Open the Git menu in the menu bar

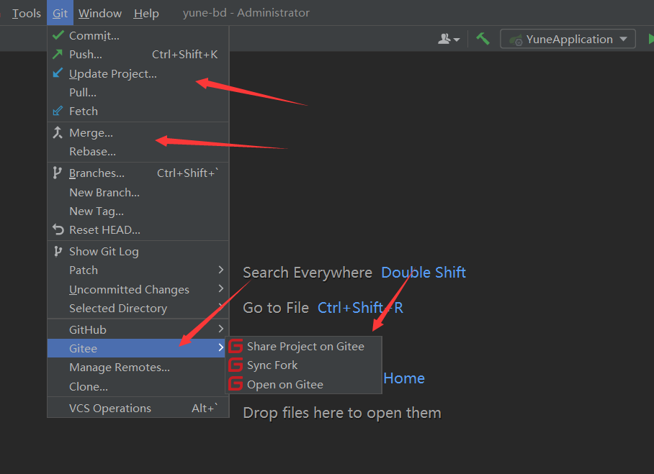(60, 14)
